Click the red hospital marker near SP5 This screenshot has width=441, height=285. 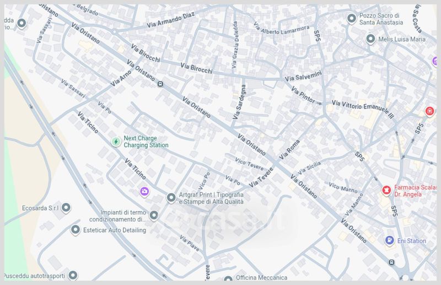[x=429, y=111]
